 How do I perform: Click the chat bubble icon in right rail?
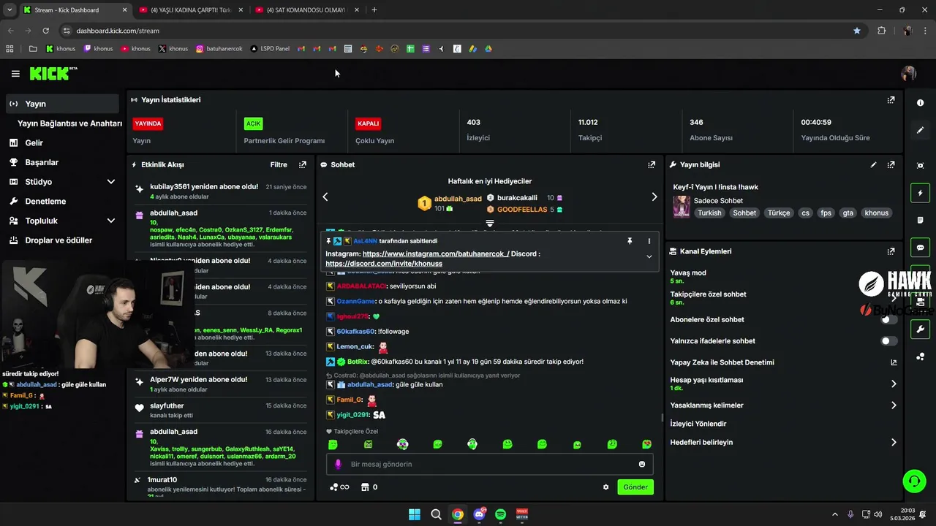pyautogui.click(x=920, y=248)
